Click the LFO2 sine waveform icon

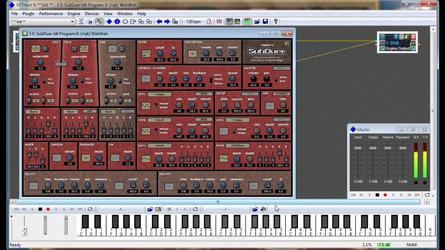point(146,131)
